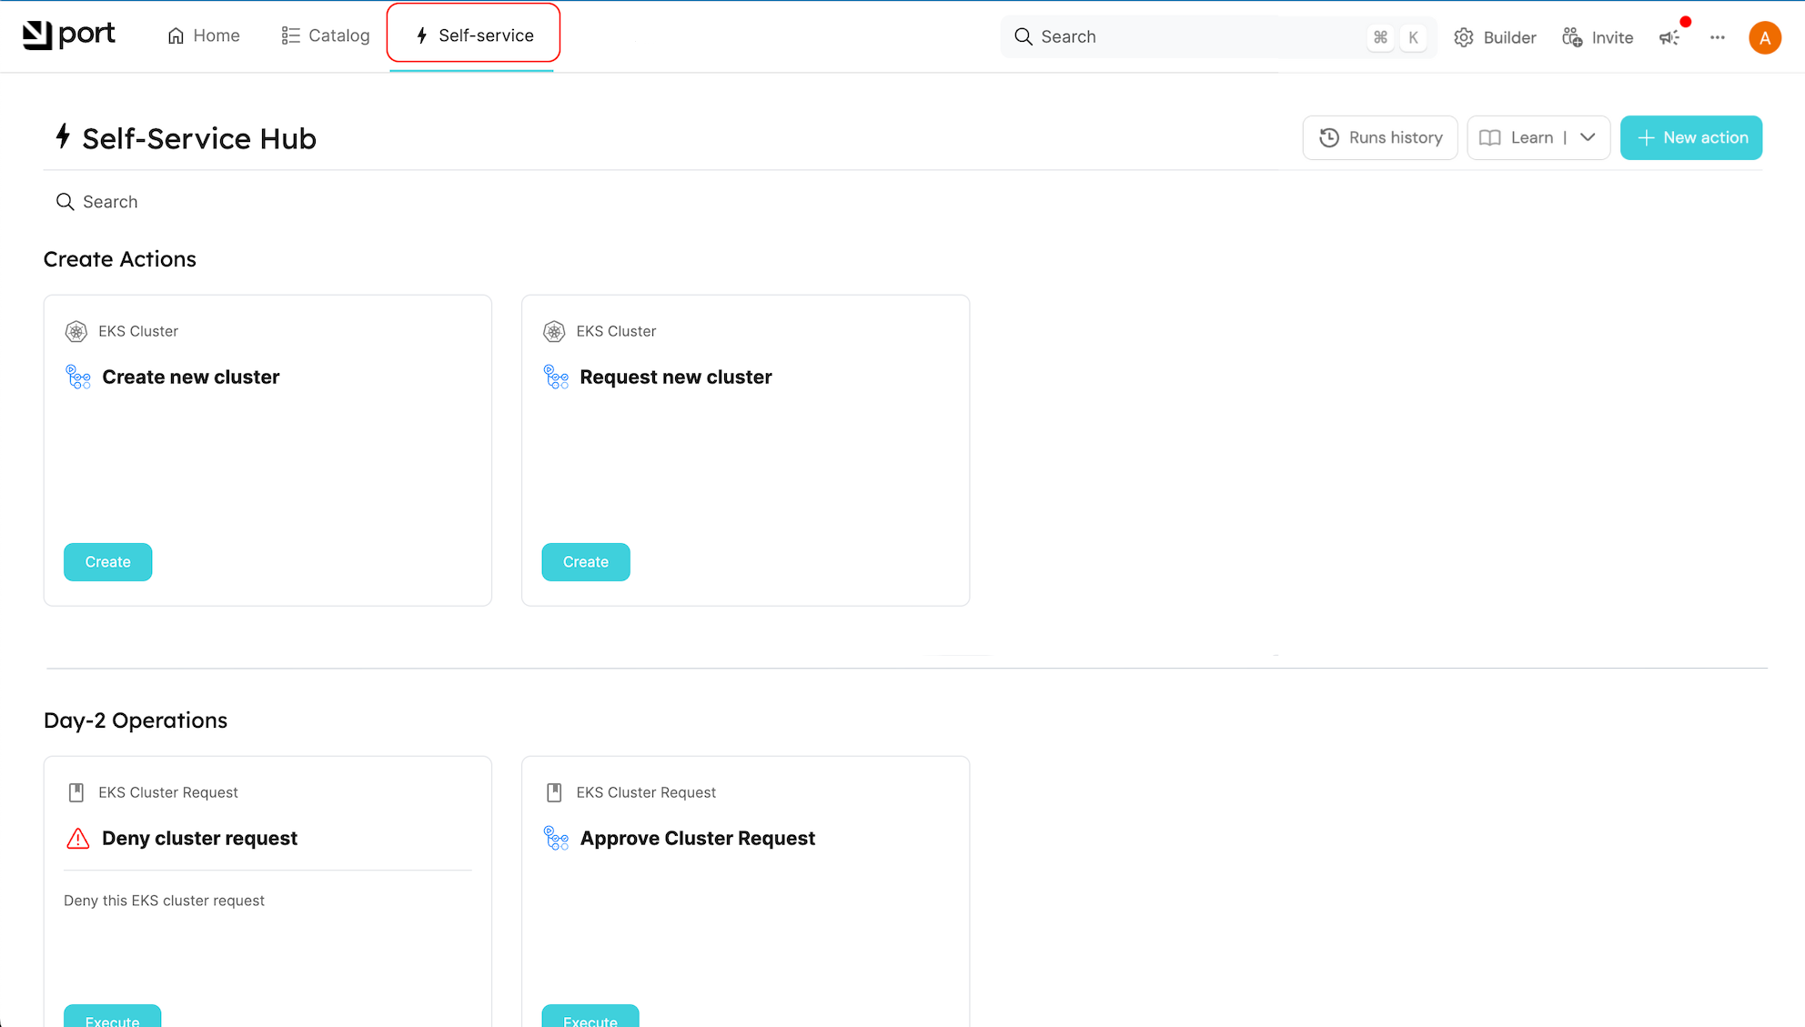This screenshot has height=1027, width=1805.
Task: Execute the Deny cluster request action
Action: (x=112, y=1017)
